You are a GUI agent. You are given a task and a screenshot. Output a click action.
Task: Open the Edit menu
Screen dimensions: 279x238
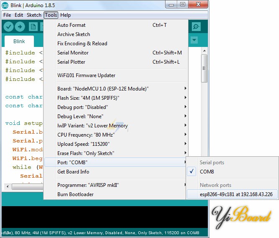pos(19,15)
